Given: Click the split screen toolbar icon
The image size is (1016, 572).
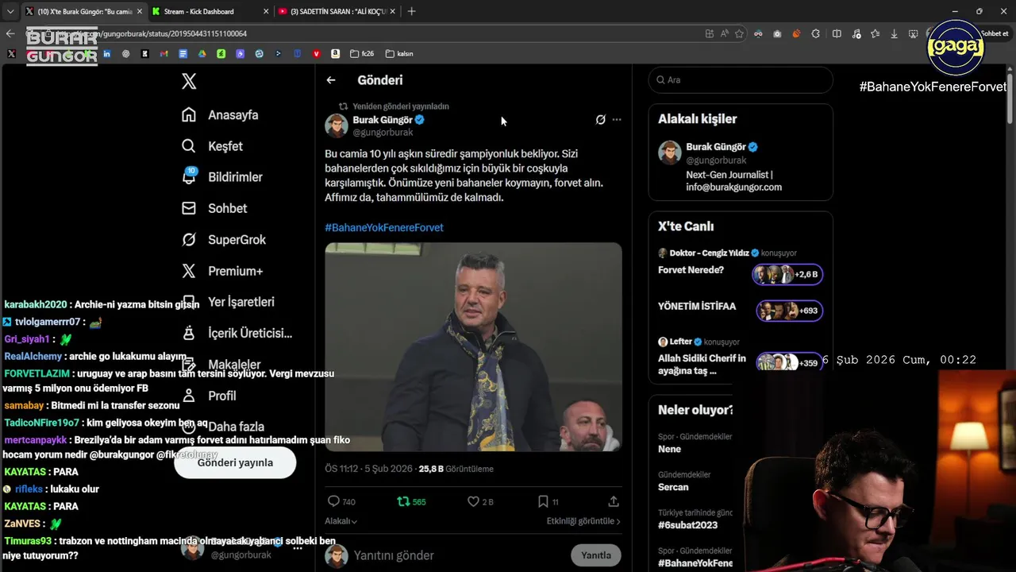Looking at the screenshot, I should pyautogui.click(x=837, y=33).
